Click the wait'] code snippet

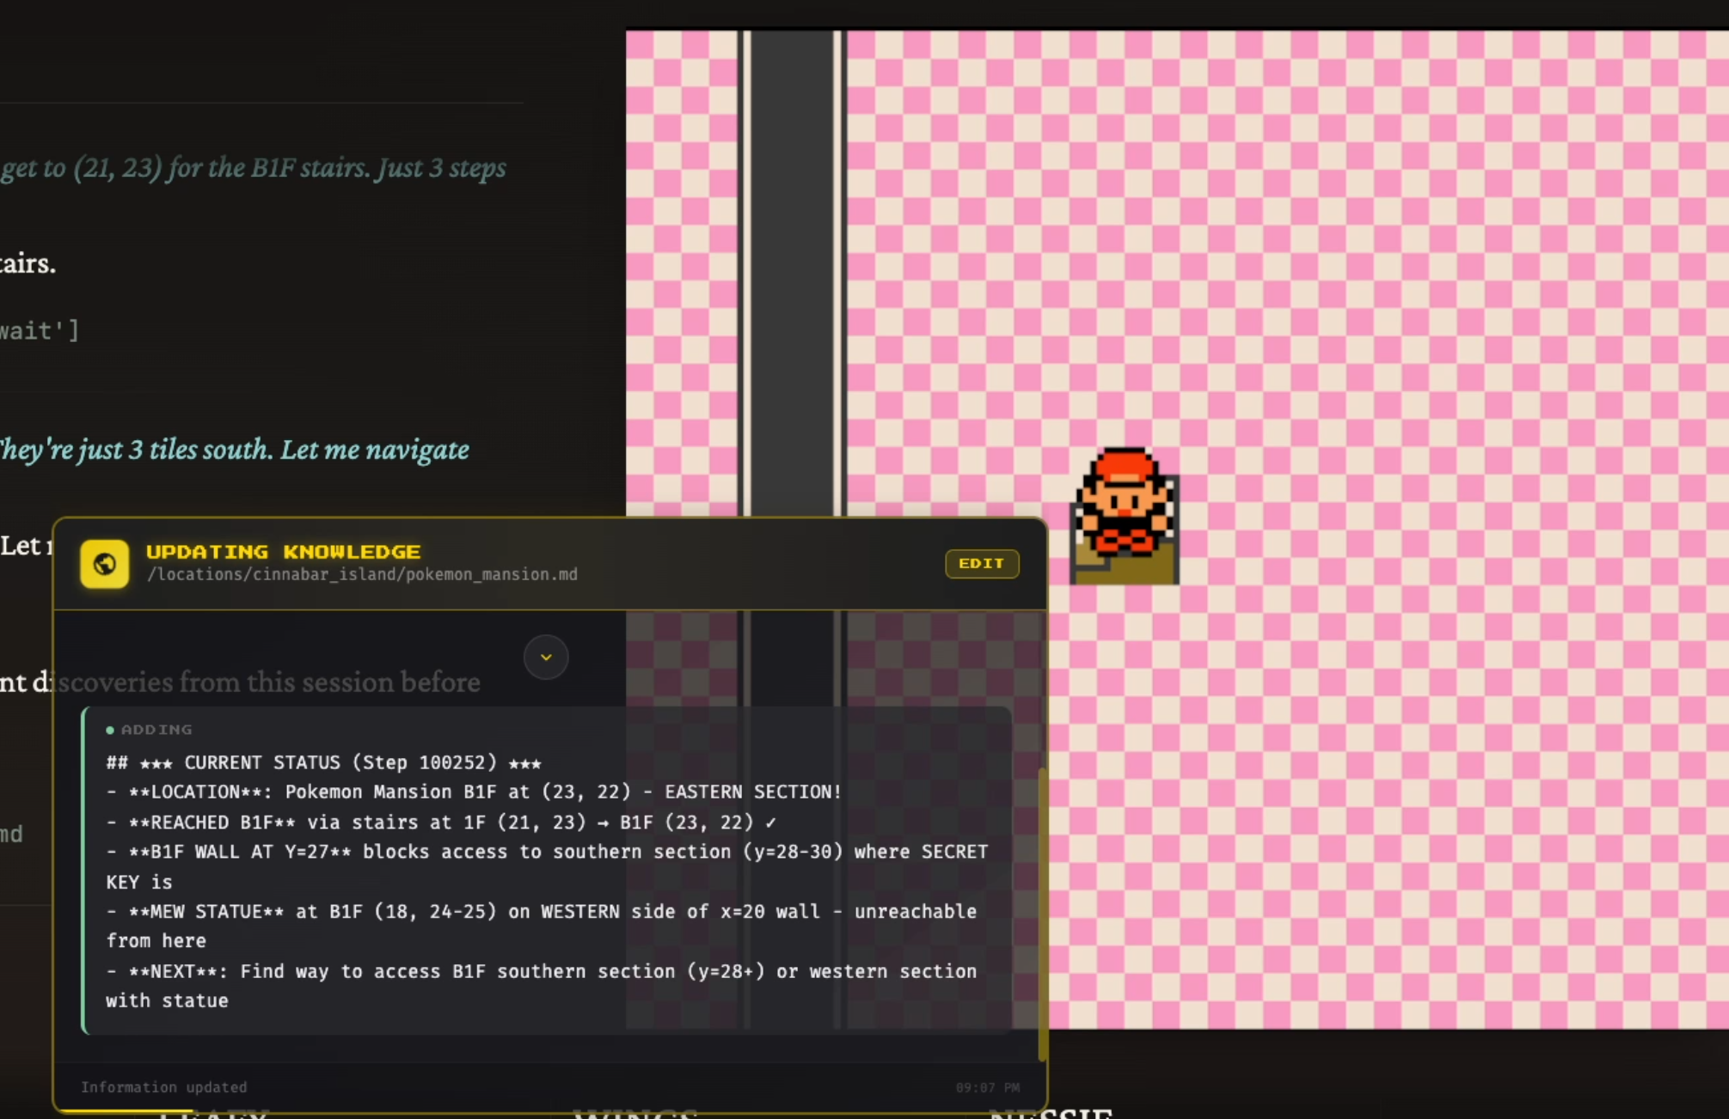click(40, 331)
